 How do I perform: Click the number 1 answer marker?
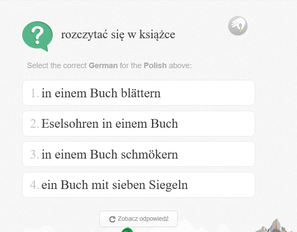35,93
